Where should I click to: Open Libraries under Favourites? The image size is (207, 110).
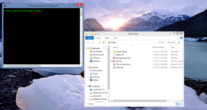pos(96,58)
